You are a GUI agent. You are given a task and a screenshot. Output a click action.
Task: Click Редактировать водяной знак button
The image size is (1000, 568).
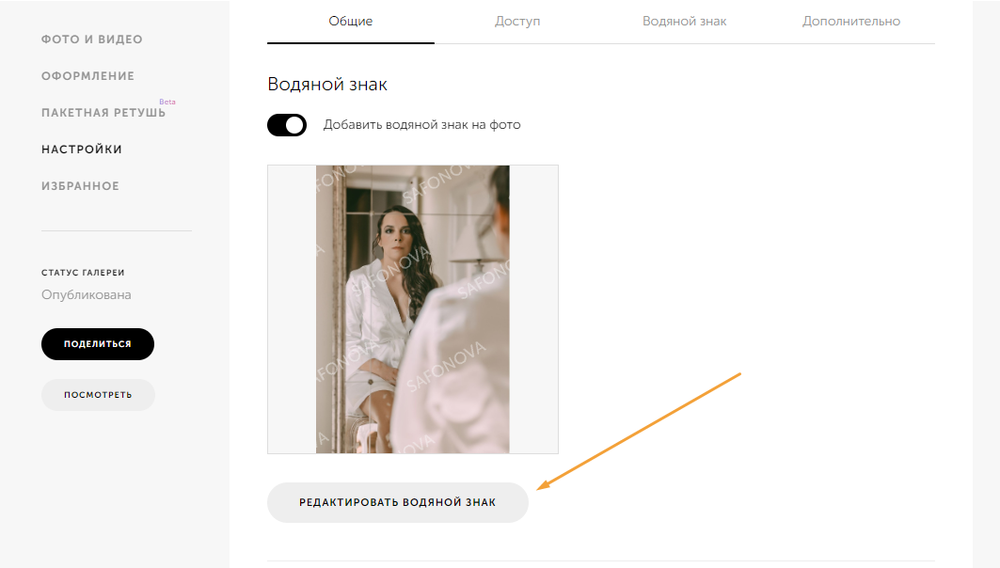tap(397, 502)
